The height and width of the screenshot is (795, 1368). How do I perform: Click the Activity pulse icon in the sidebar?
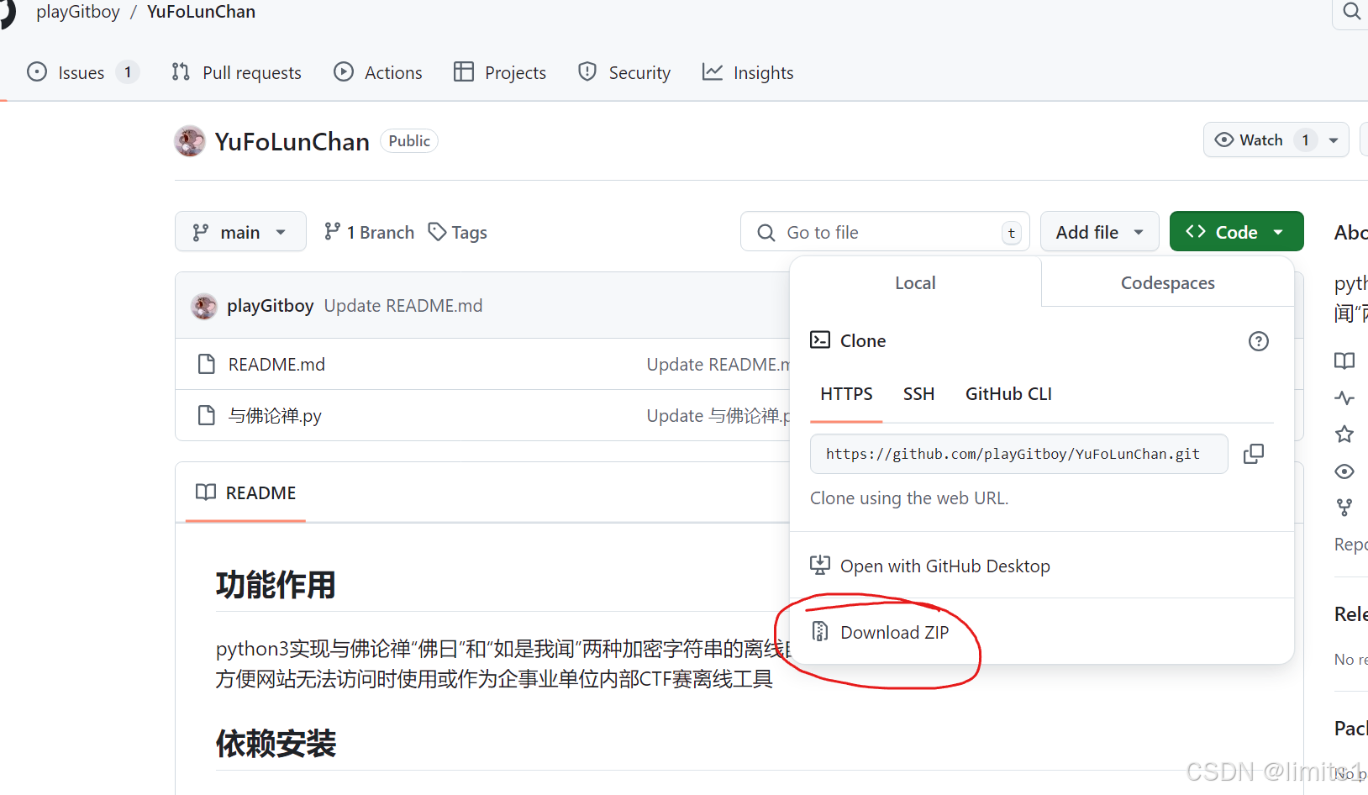pyautogui.click(x=1344, y=397)
